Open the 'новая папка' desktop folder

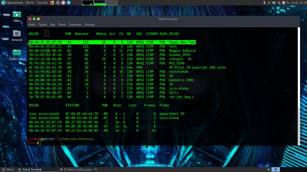coord(17,54)
